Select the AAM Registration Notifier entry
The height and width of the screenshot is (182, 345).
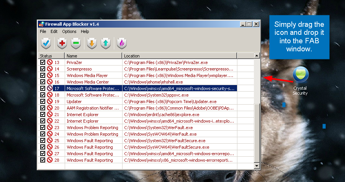[x=93, y=108]
